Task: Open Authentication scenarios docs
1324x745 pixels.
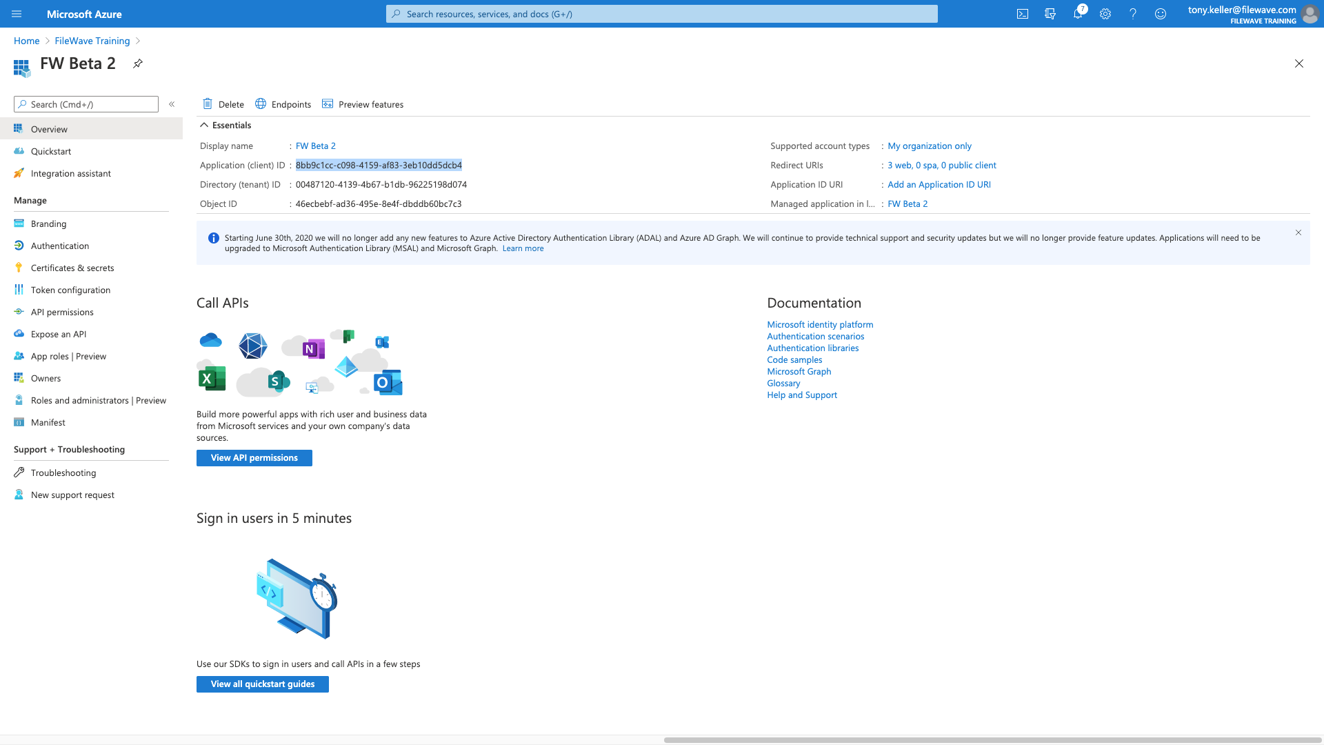Action: click(x=816, y=336)
